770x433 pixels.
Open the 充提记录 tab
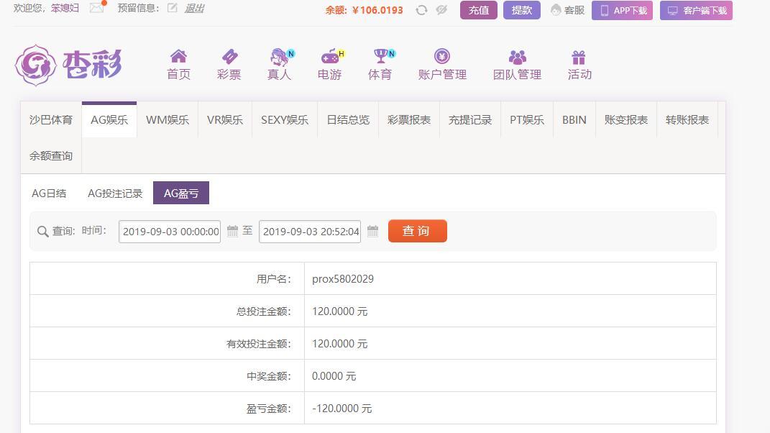pyautogui.click(x=470, y=120)
